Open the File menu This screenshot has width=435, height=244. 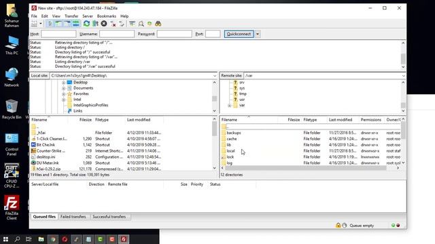click(34, 16)
